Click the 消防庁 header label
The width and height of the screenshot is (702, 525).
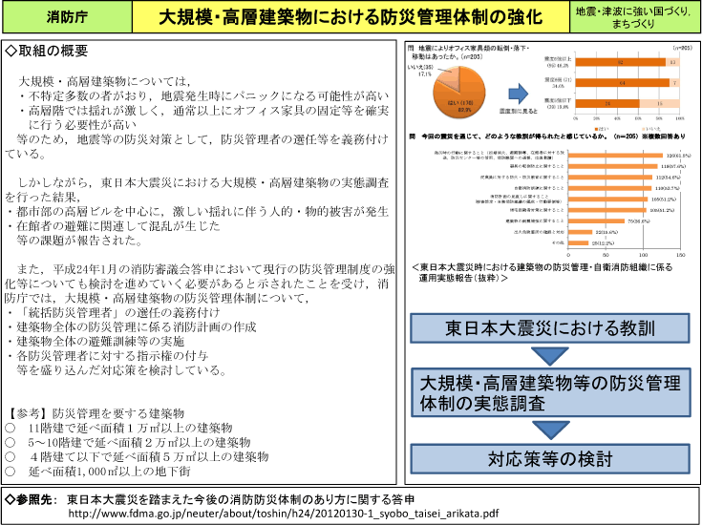click(67, 17)
